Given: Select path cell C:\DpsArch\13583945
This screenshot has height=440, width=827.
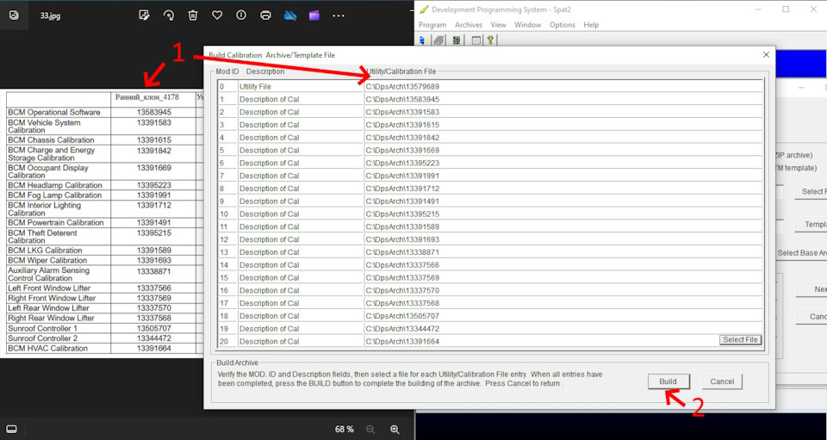Looking at the screenshot, I should [563, 99].
